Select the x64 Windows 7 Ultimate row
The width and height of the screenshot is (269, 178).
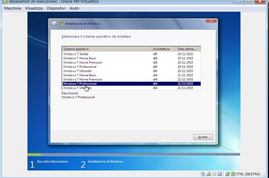[x=132, y=88]
